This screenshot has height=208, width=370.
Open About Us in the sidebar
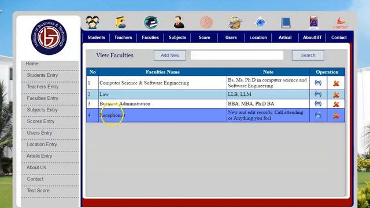tap(36, 168)
